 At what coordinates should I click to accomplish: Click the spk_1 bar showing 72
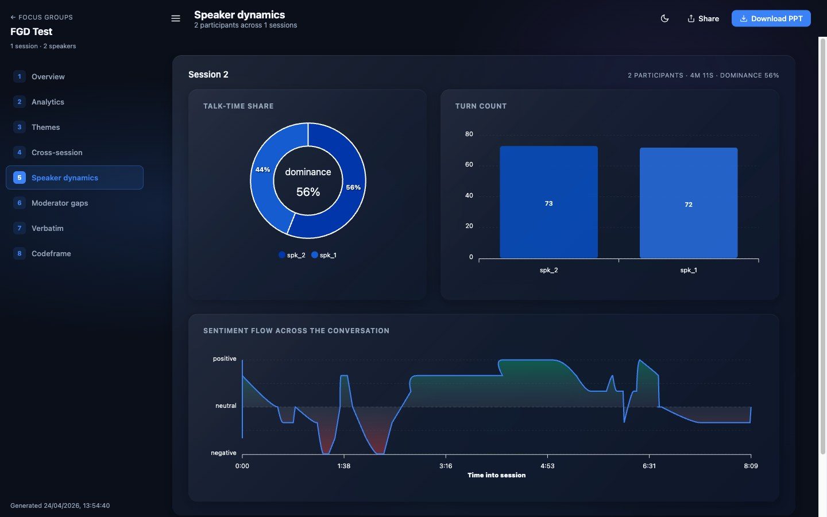tap(689, 203)
